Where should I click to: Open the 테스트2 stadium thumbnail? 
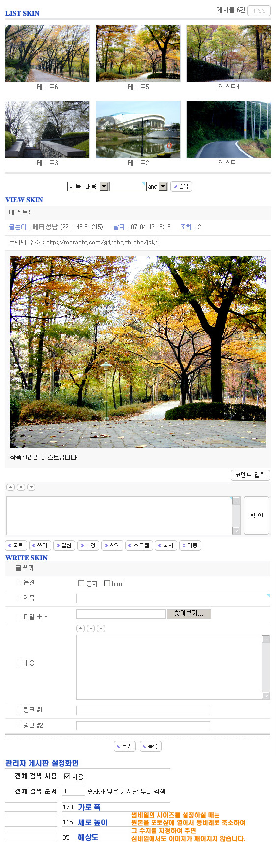(x=138, y=129)
